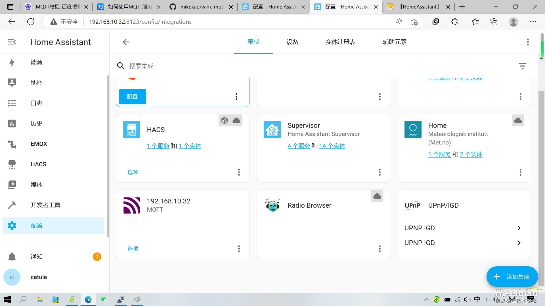The image size is (545, 306).
Task: Open 开发者工具 developer tools
Action: pos(53,205)
